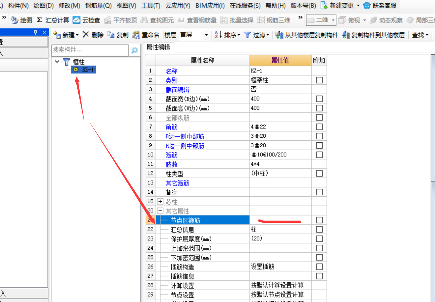The image size is (435, 302).
Task: Open 绘图(D) menu
Action: (x=44, y=6)
